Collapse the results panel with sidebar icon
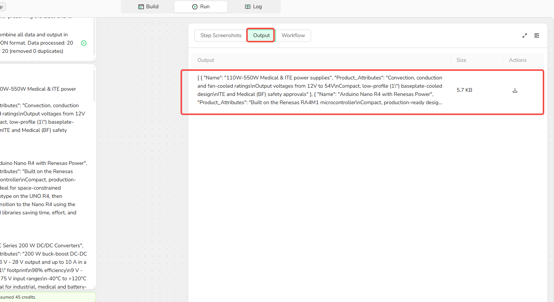Image resolution: width=554 pixels, height=302 pixels. click(537, 36)
